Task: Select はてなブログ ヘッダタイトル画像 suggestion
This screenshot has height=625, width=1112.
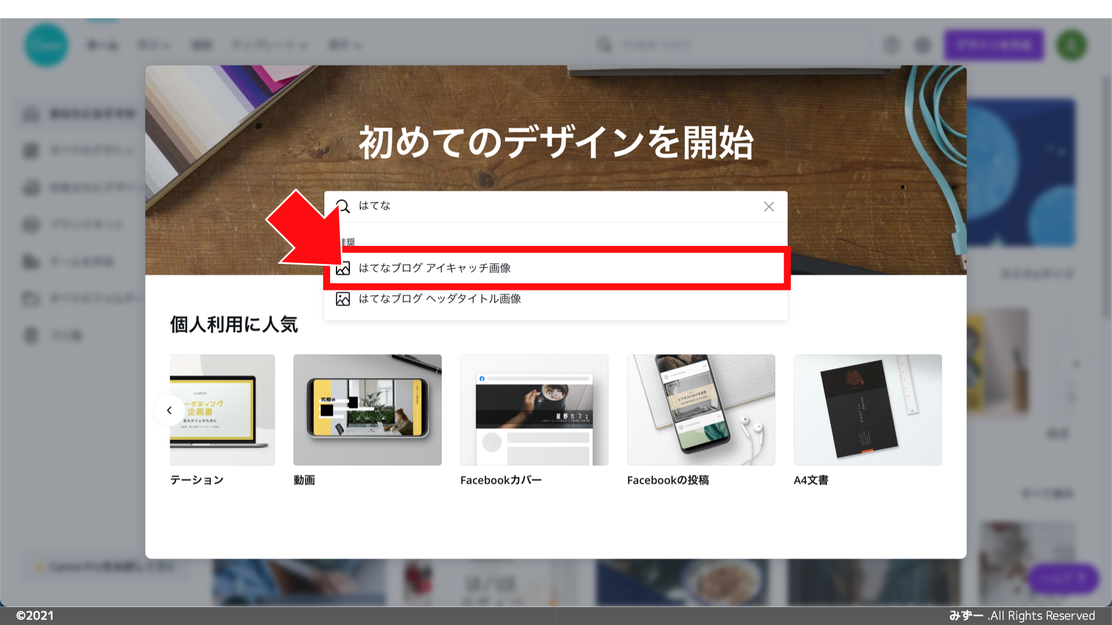Action: 555,299
